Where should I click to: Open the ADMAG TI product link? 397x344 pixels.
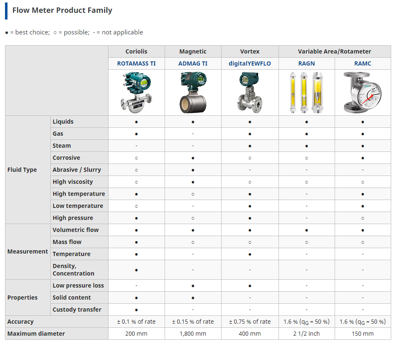192,63
